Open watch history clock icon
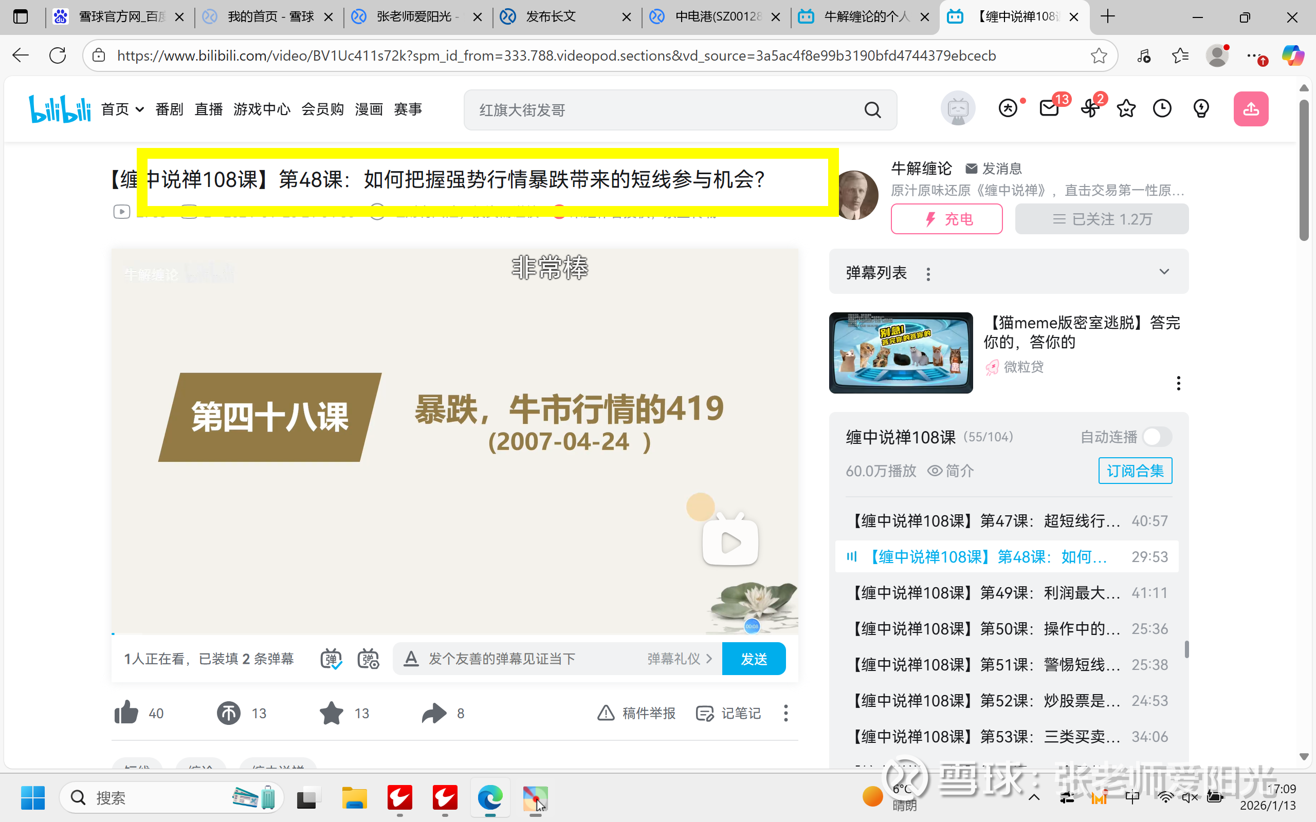The height and width of the screenshot is (822, 1316). (1162, 109)
